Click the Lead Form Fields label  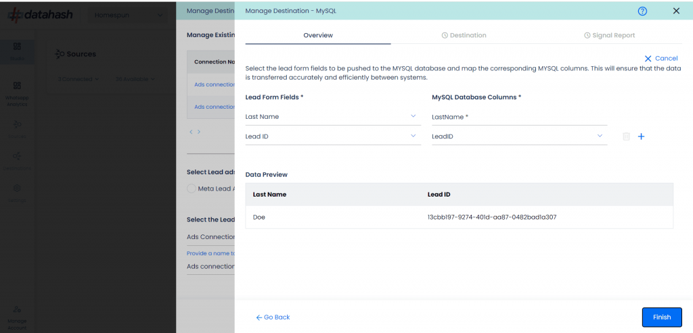coord(274,97)
